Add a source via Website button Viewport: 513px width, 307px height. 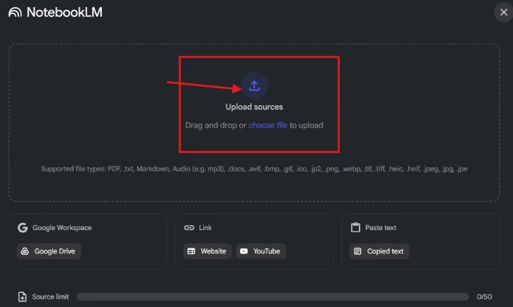[207, 251]
